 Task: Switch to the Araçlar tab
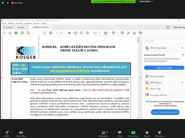pyautogui.click(x=20, y=27)
